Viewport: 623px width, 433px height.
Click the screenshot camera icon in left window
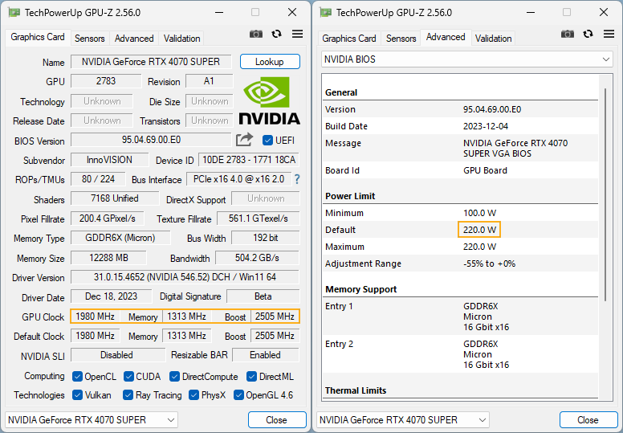(x=256, y=35)
